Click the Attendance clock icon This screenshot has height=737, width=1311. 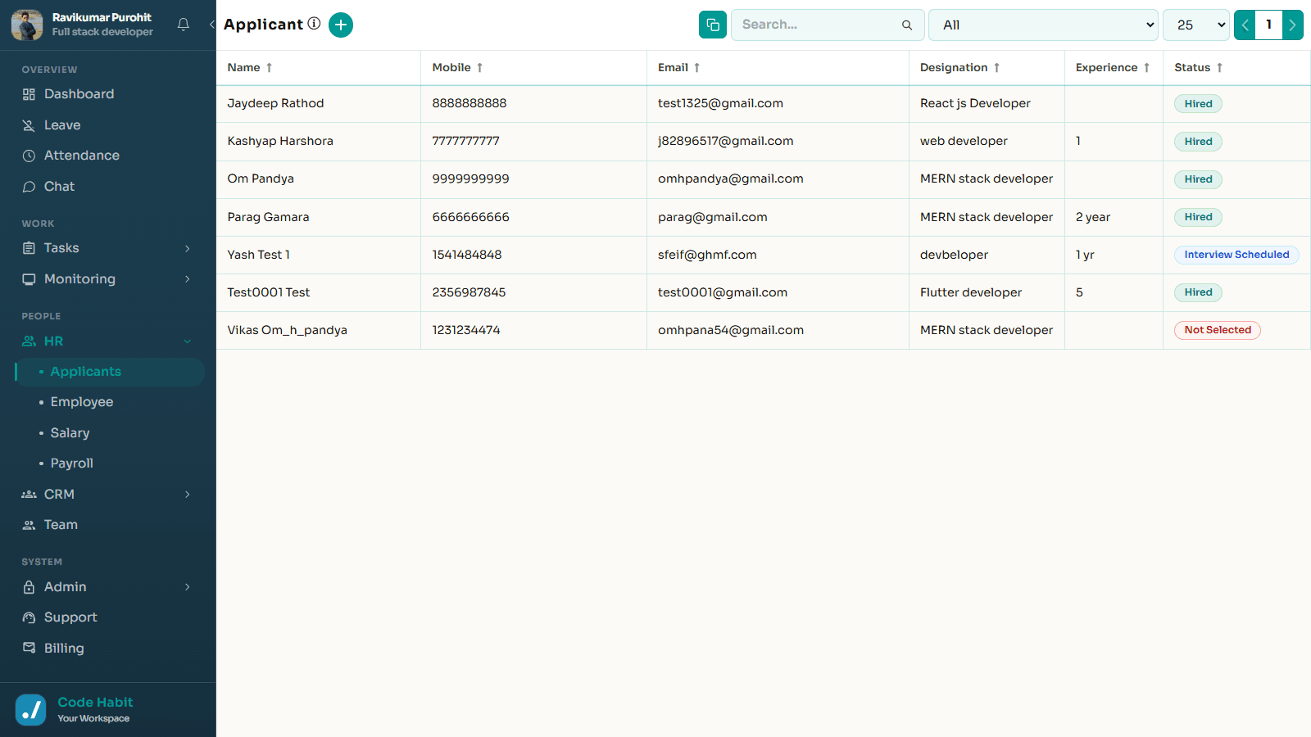click(x=29, y=156)
